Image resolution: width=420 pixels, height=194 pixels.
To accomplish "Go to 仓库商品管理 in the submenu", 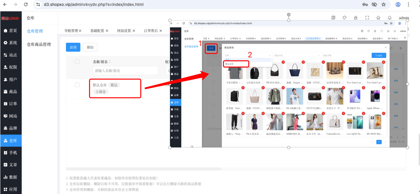I will (x=39, y=44).
